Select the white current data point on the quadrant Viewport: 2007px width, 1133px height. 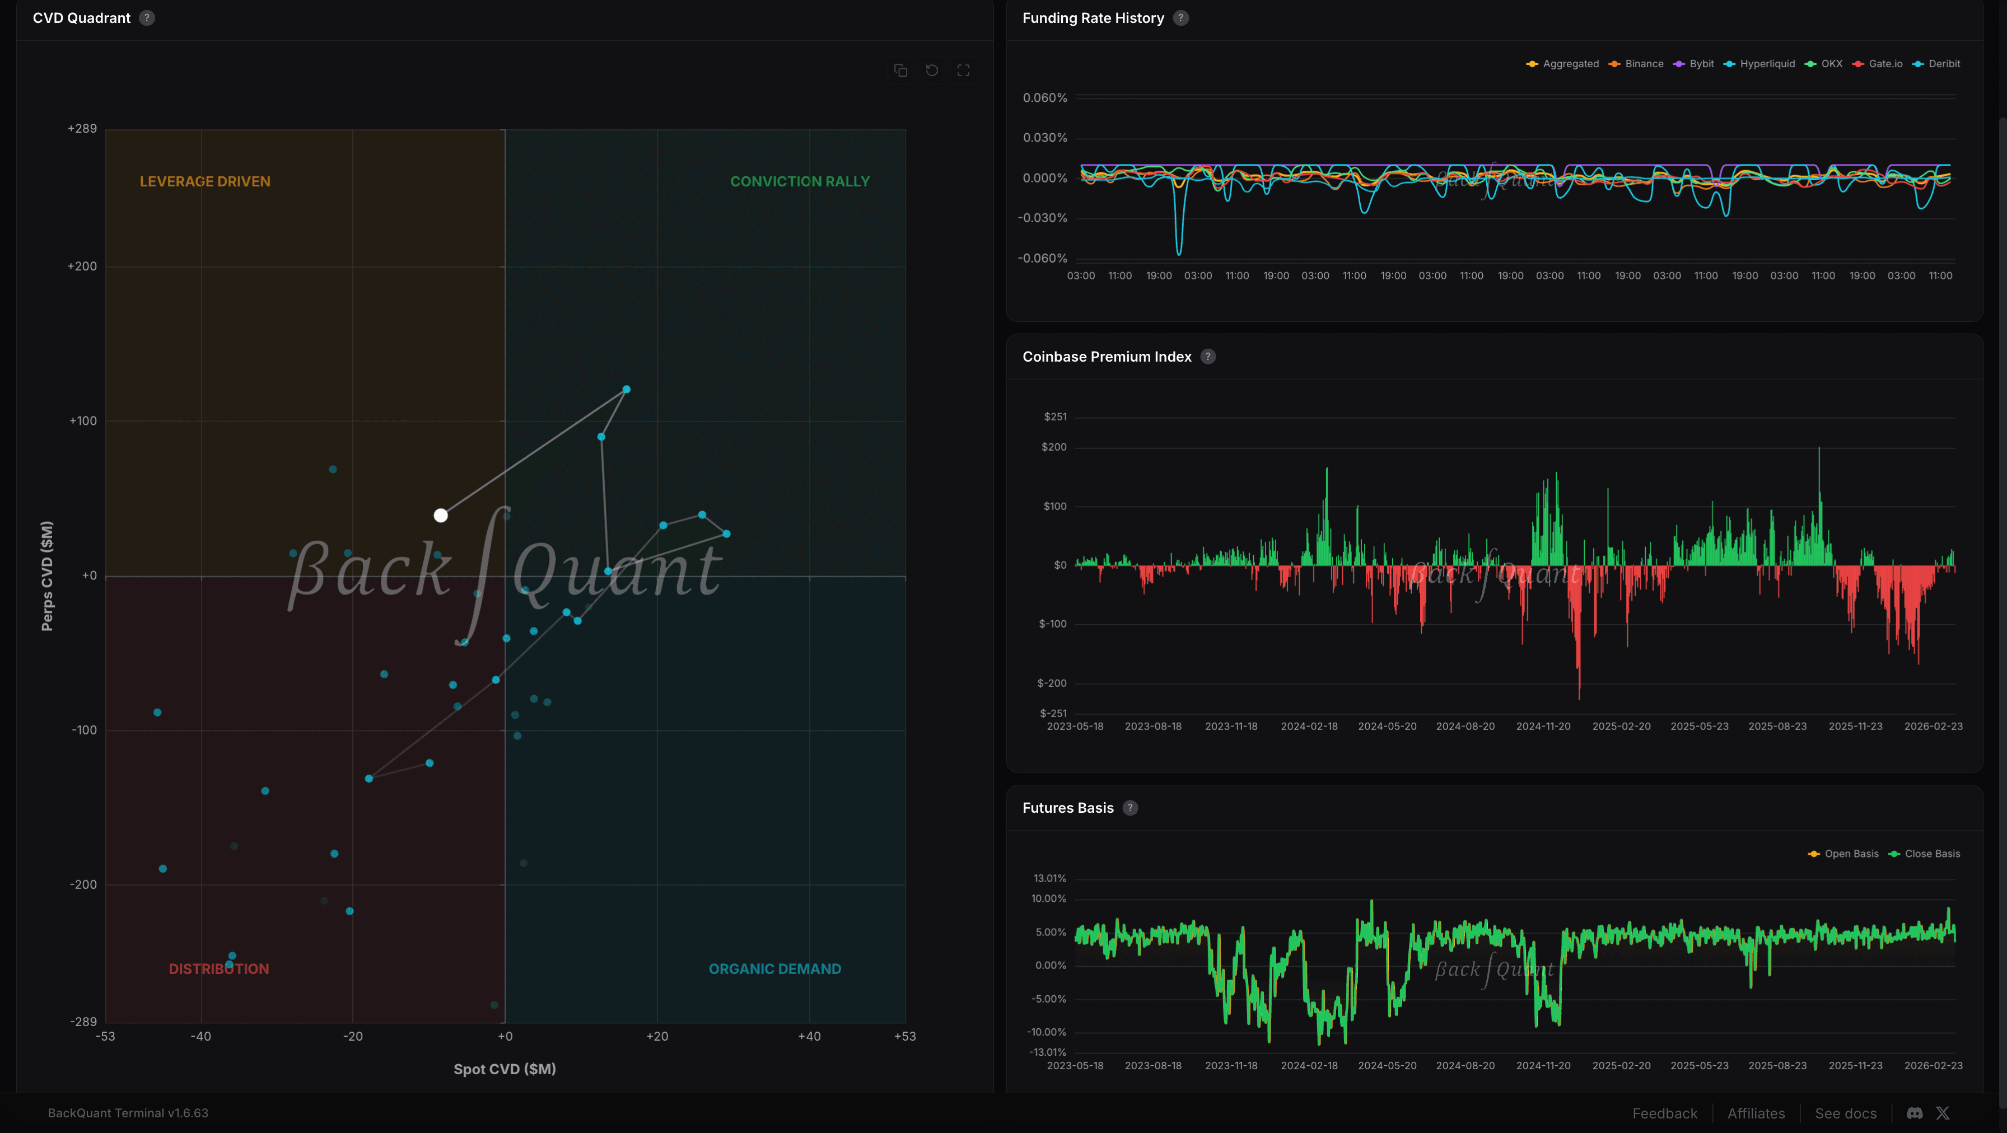click(441, 514)
